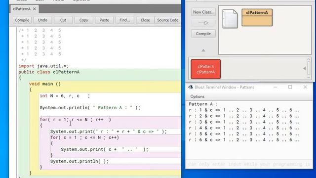
Task: Click the 'r : 1 & c' terminal output row
Action: (244, 110)
